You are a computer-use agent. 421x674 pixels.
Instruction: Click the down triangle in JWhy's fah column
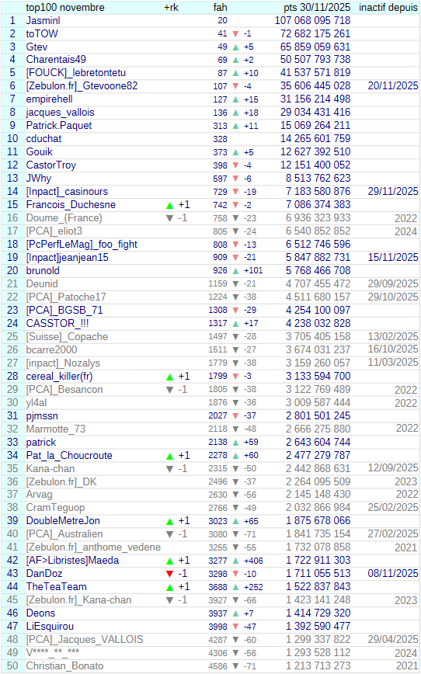(235, 179)
